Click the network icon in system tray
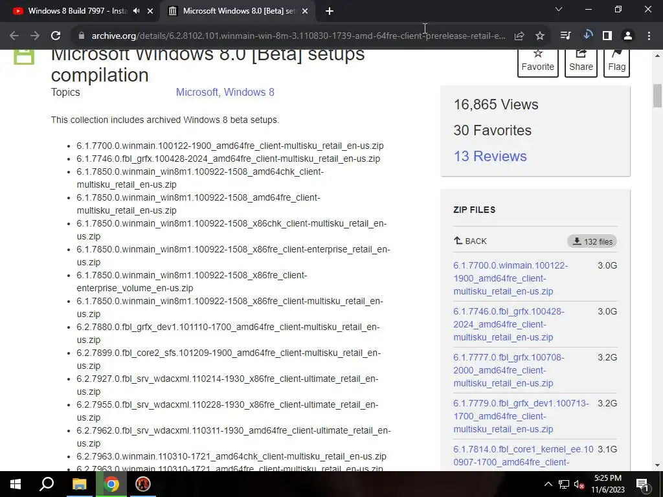This screenshot has height=497, width=663. 564,484
